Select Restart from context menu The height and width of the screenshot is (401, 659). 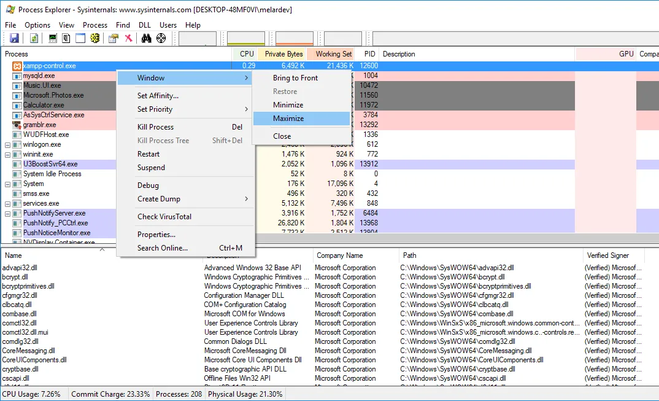click(x=185, y=154)
